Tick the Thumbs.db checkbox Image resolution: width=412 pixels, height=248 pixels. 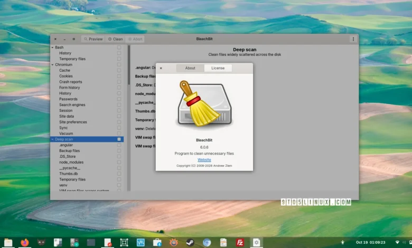tap(119, 174)
